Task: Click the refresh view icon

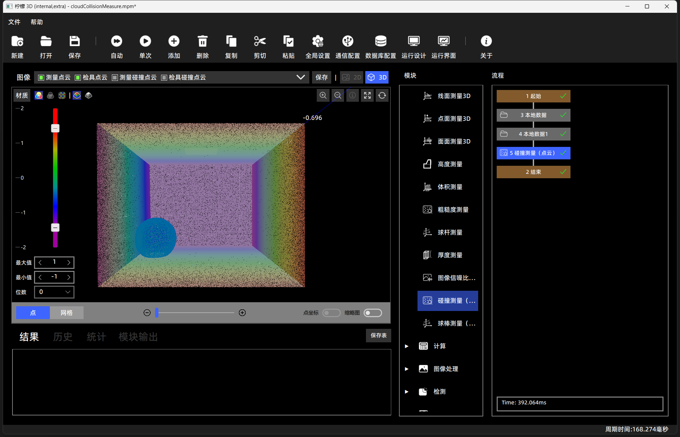Action: pyautogui.click(x=382, y=95)
